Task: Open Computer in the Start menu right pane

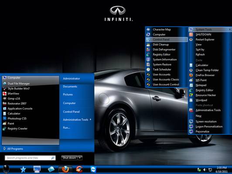Action: (69, 103)
